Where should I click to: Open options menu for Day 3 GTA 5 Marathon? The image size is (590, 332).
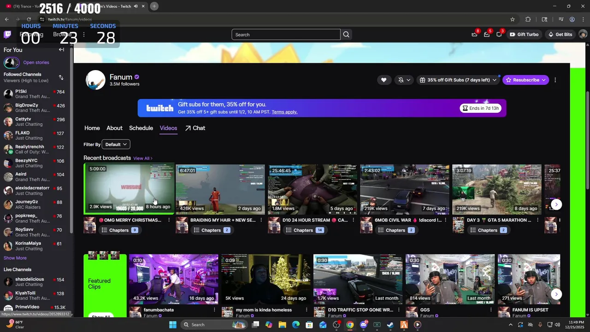coord(537,220)
